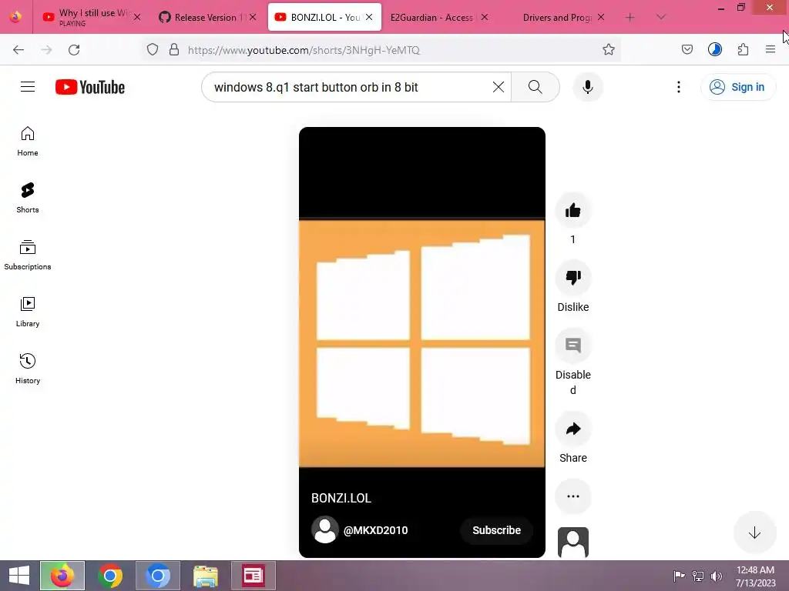Image resolution: width=789 pixels, height=591 pixels.
Task: Open a new tab
Action: point(630,17)
